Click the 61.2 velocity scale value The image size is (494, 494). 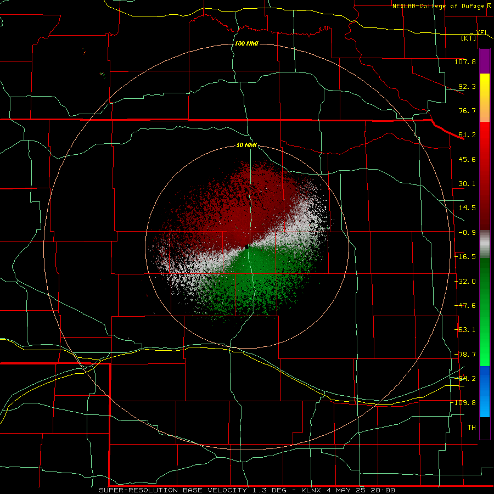coord(467,135)
